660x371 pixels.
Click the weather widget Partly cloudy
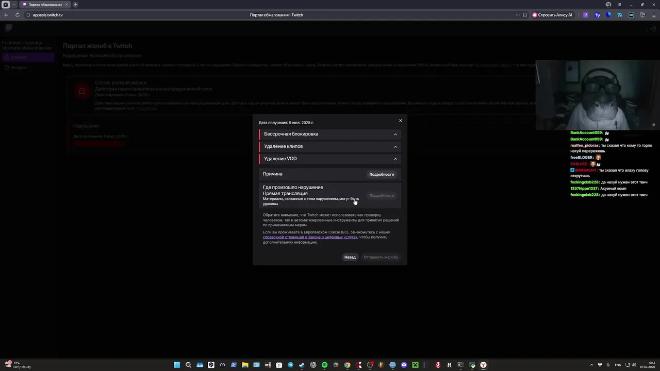18,365
